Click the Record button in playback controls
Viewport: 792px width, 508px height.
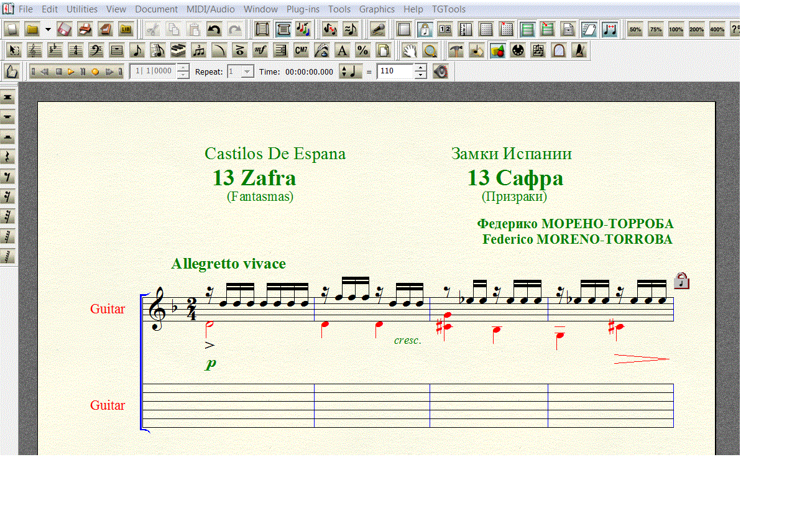tap(95, 72)
